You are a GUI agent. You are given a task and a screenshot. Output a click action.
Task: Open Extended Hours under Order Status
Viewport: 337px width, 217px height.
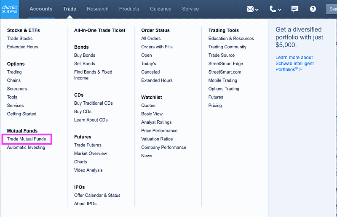coord(157,80)
